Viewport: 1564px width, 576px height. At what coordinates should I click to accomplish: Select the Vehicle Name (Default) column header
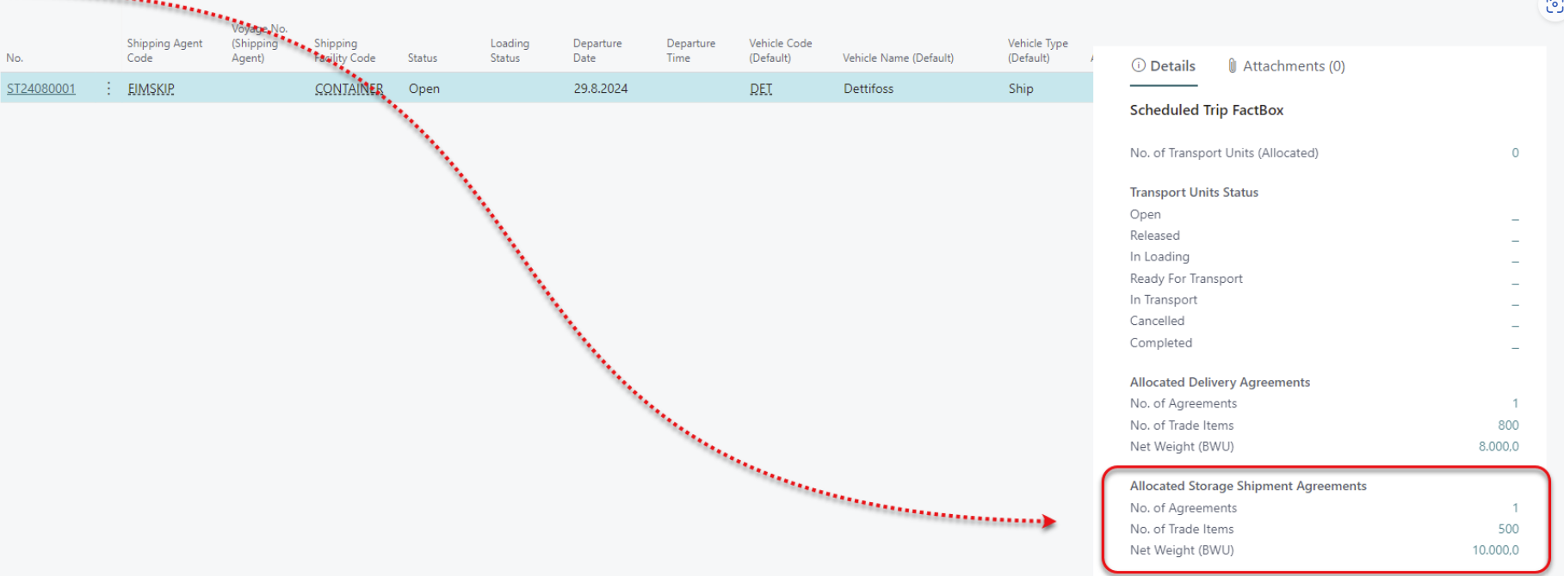coord(898,58)
